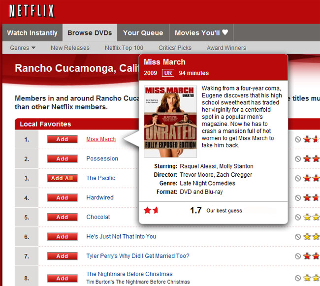Screen dimensions: 320x286
Task: Click second star in Miss March popup rating
Action: pyautogui.click(x=155, y=210)
